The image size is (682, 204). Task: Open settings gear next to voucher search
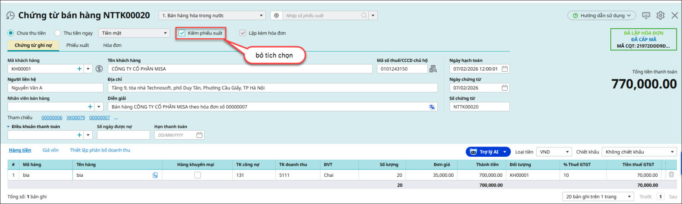[276, 15]
